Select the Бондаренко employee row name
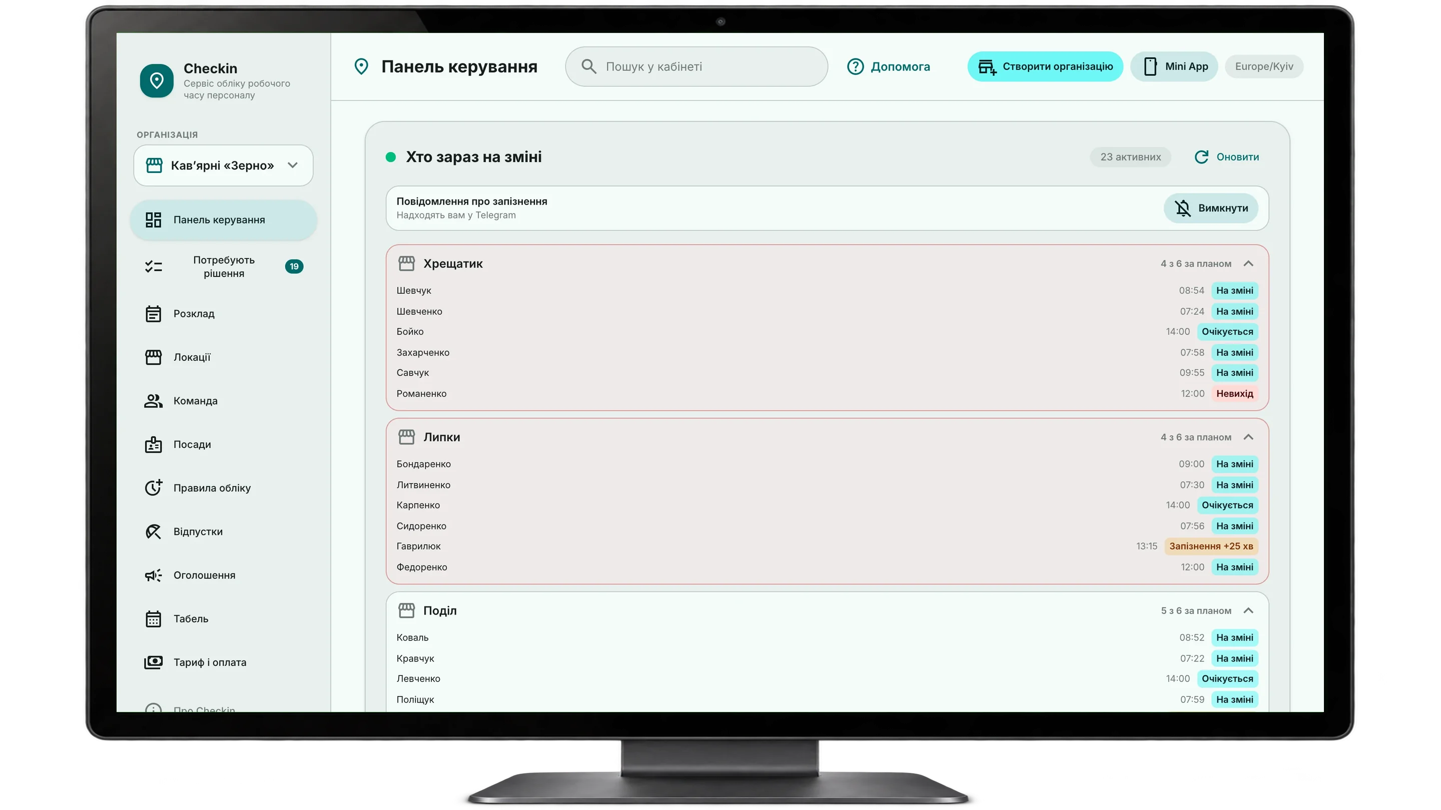Image resolution: width=1441 pixels, height=810 pixels. (423, 464)
